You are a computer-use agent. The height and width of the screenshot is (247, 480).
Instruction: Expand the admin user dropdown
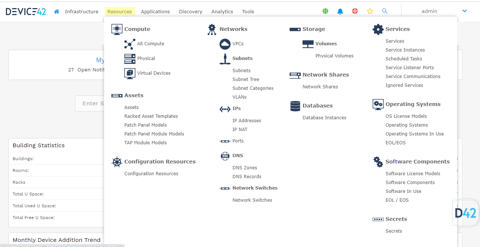465,11
